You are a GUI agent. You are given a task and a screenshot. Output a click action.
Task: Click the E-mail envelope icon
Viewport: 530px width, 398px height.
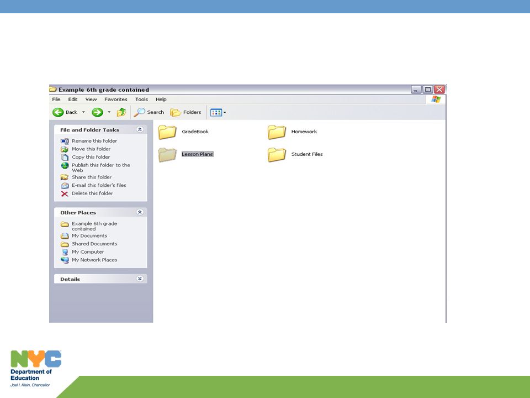click(x=65, y=186)
